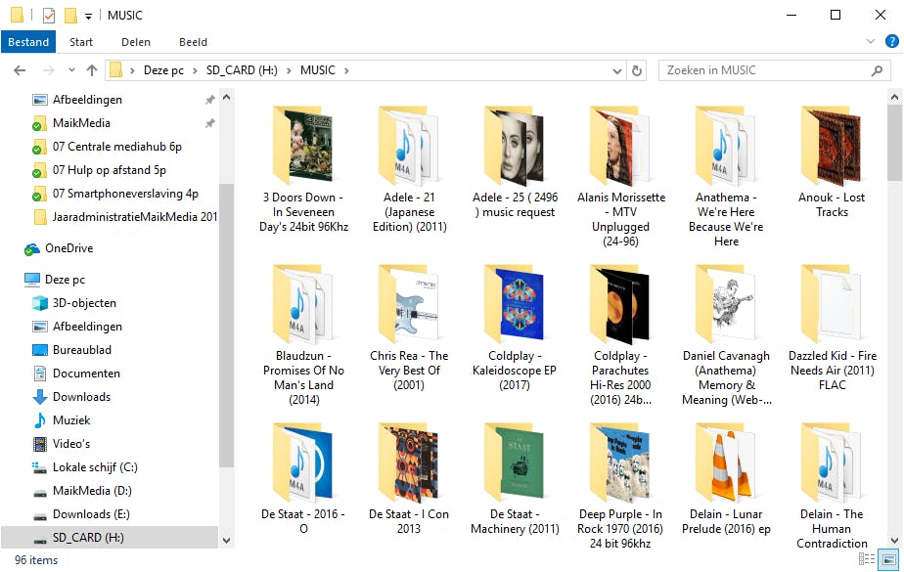Select Afbeeldingen in quick access list

point(86,100)
